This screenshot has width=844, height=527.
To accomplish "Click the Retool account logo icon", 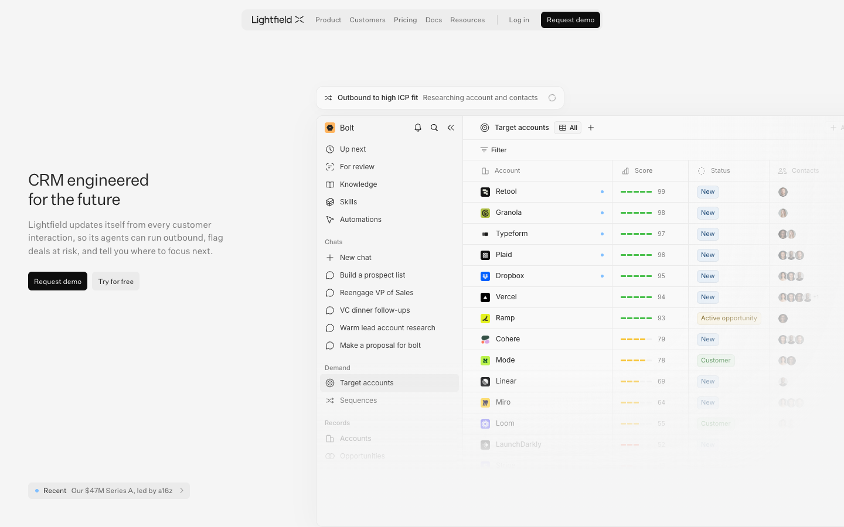I will (485, 192).
